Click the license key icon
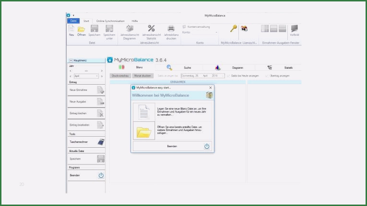This screenshot has height=206, width=367. pyautogui.click(x=233, y=29)
